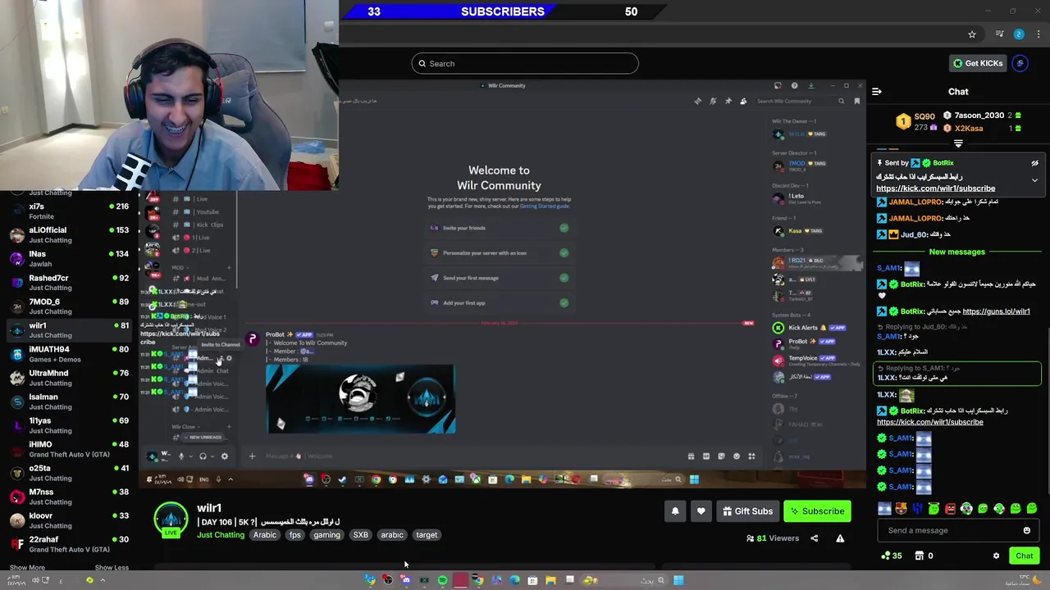The width and height of the screenshot is (1050, 590).
Task: Toggle stream notifications bell
Action: tap(675, 511)
